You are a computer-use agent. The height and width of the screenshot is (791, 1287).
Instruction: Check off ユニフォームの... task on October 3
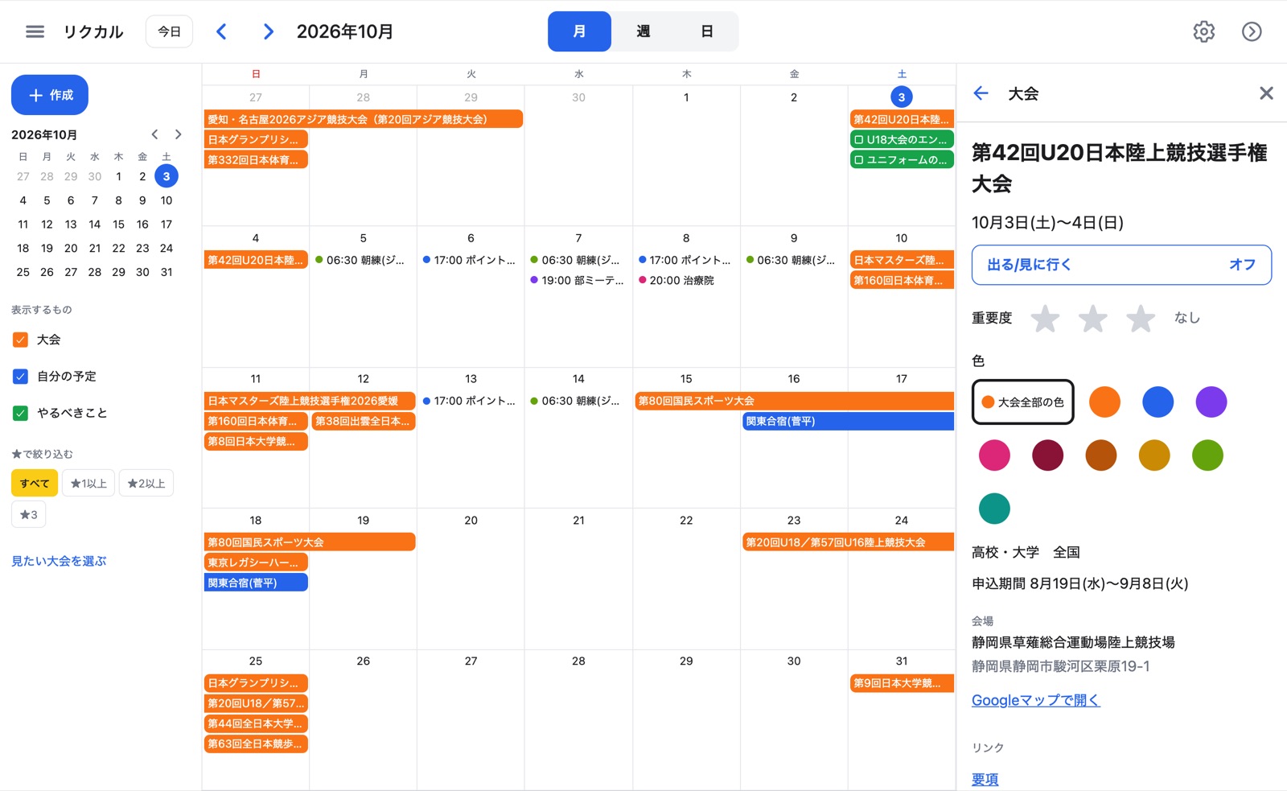pos(858,159)
